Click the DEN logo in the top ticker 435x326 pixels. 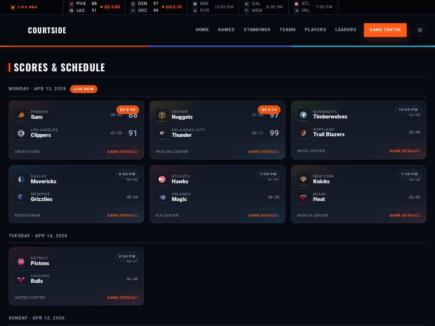point(133,4)
